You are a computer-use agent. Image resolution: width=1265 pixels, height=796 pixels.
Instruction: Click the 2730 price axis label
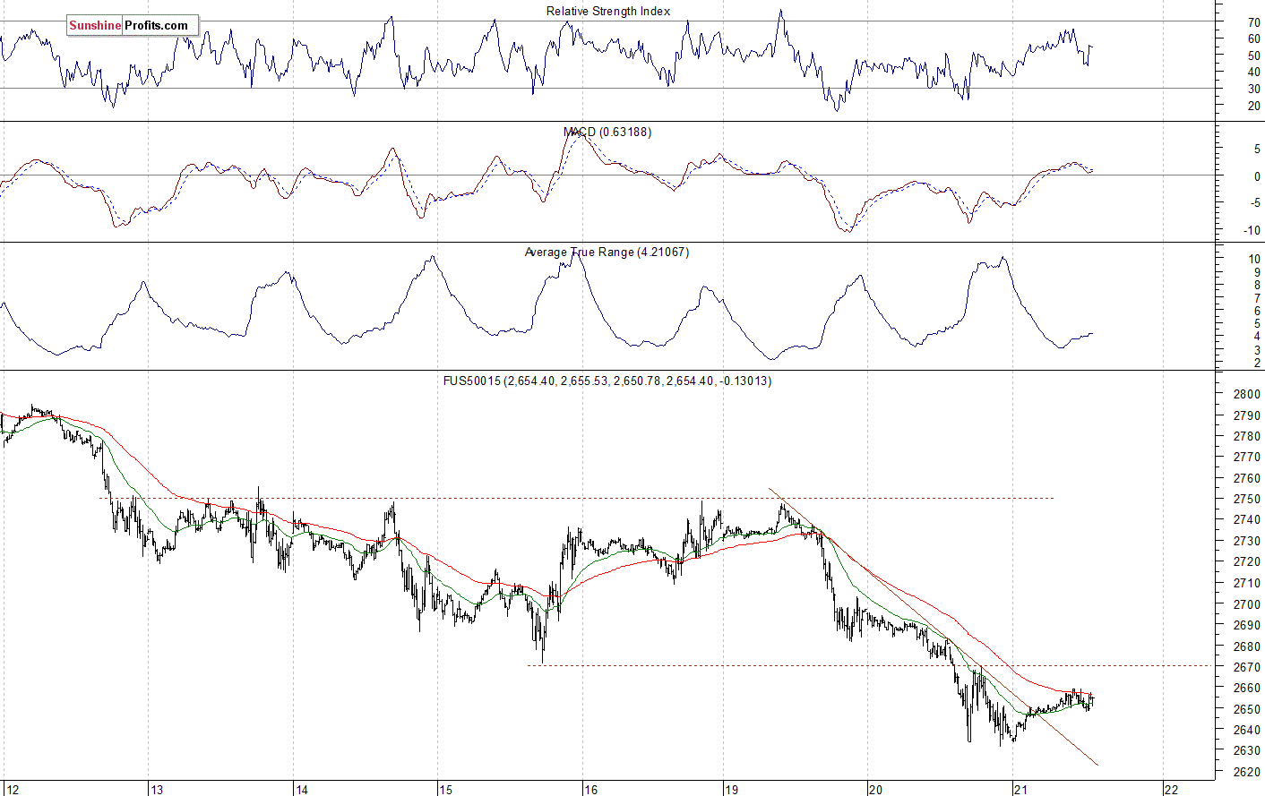pyautogui.click(x=1247, y=541)
